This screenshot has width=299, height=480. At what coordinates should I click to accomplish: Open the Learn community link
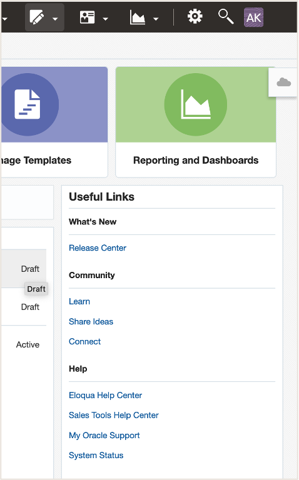click(79, 301)
